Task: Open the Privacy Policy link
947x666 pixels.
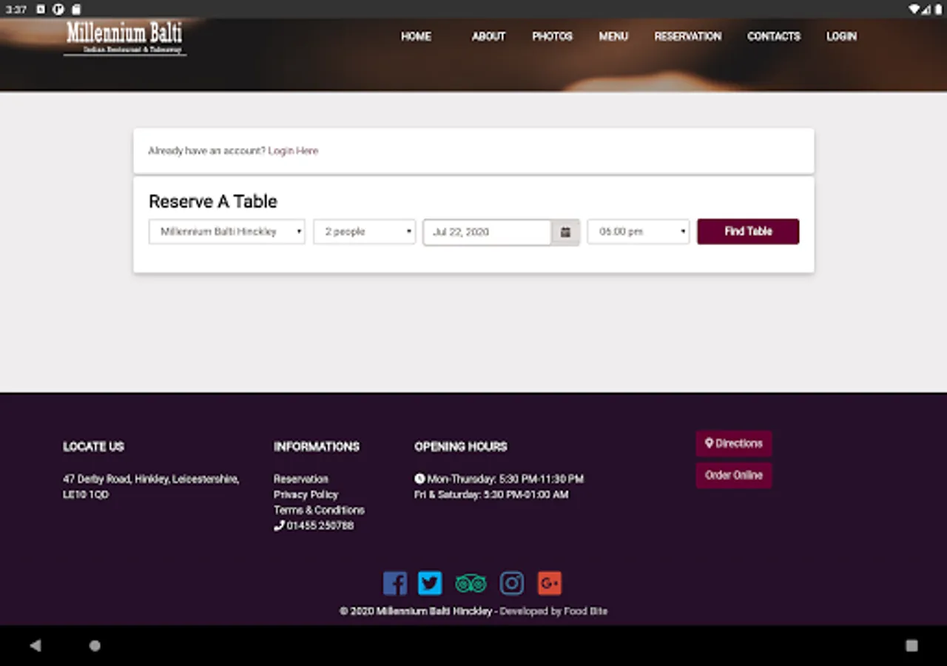Action: click(306, 494)
